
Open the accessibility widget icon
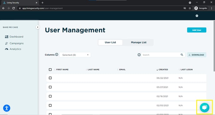(x=7, y=108)
